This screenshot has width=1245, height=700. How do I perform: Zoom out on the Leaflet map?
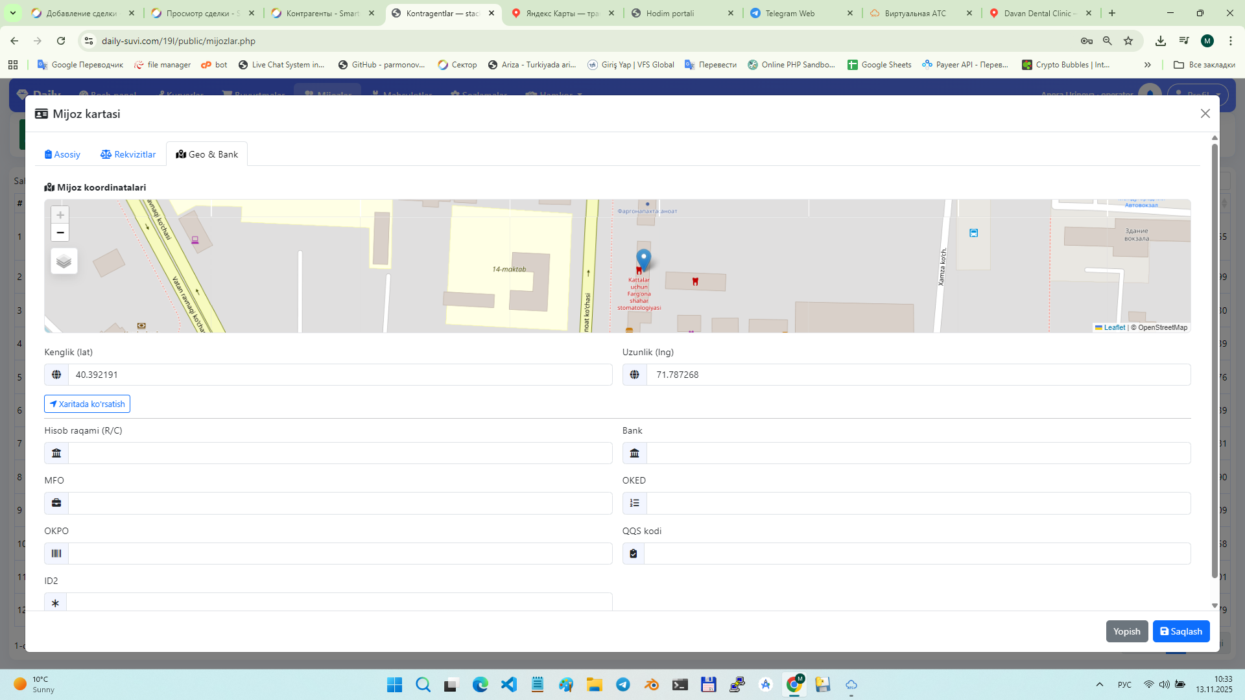[60, 233]
